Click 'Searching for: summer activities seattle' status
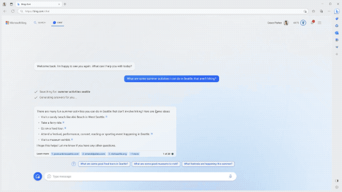 coord(65,92)
